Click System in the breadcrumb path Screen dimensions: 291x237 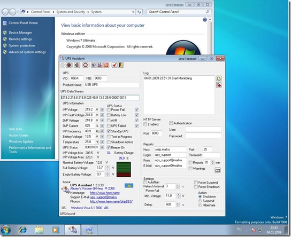pyautogui.click(x=96, y=12)
